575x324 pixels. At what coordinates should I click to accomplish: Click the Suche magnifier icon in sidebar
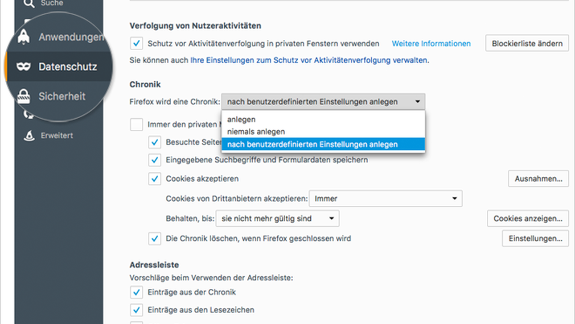coord(29,4)
